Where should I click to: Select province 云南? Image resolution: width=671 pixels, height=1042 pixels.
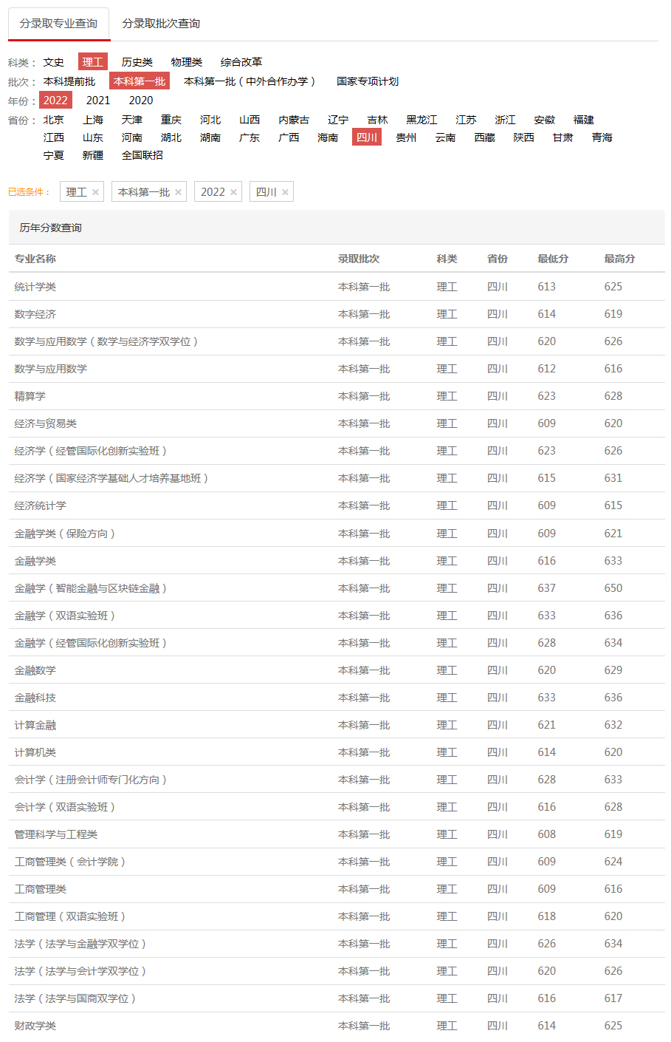pyautogui.click(x=445, y=137)
